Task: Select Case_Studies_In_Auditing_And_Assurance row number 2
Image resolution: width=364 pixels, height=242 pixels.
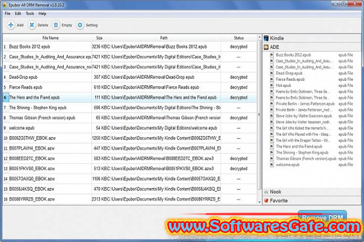Action: (130, 57)
